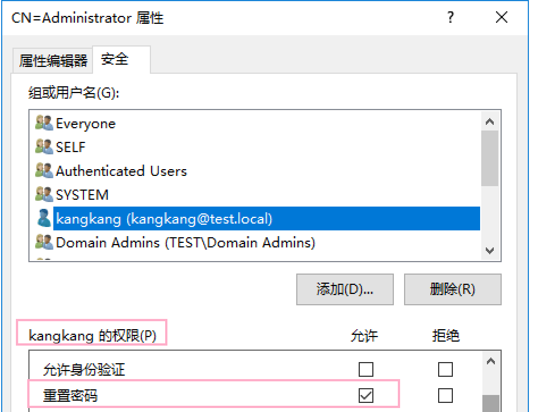538x412 pixels.
Task: Uncheck Allow for 重置密码 permission
Action: pos(366,395)
